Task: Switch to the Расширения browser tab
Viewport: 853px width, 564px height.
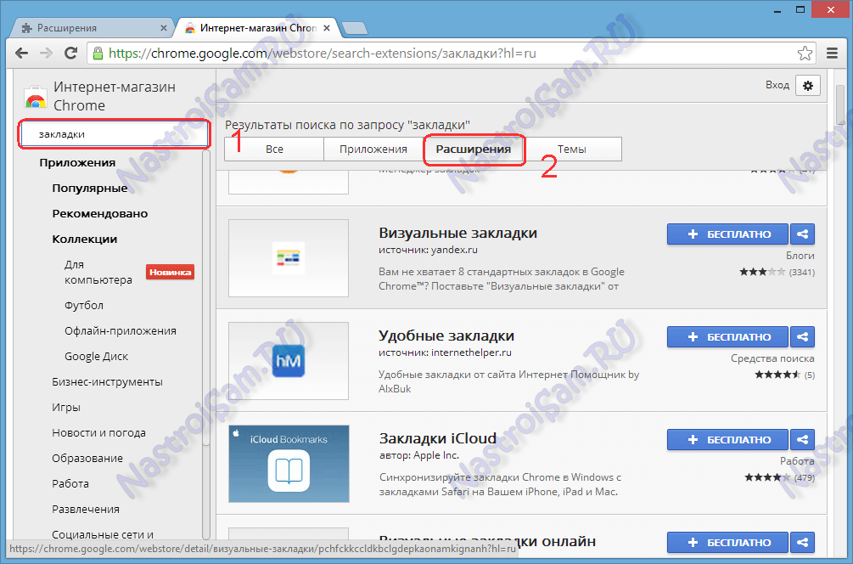Action: [x=93, y=28]
